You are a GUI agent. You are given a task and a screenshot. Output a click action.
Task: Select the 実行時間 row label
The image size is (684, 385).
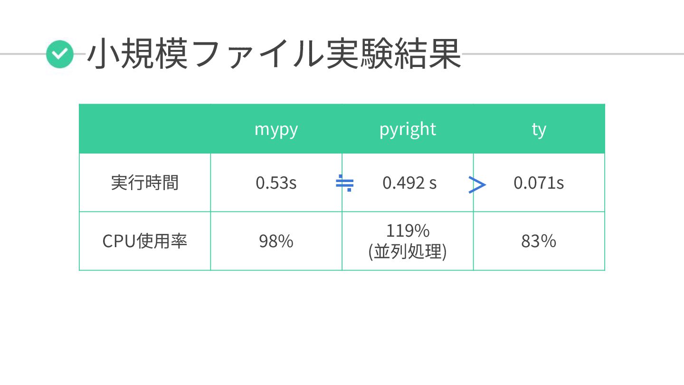tap(145, 183)
